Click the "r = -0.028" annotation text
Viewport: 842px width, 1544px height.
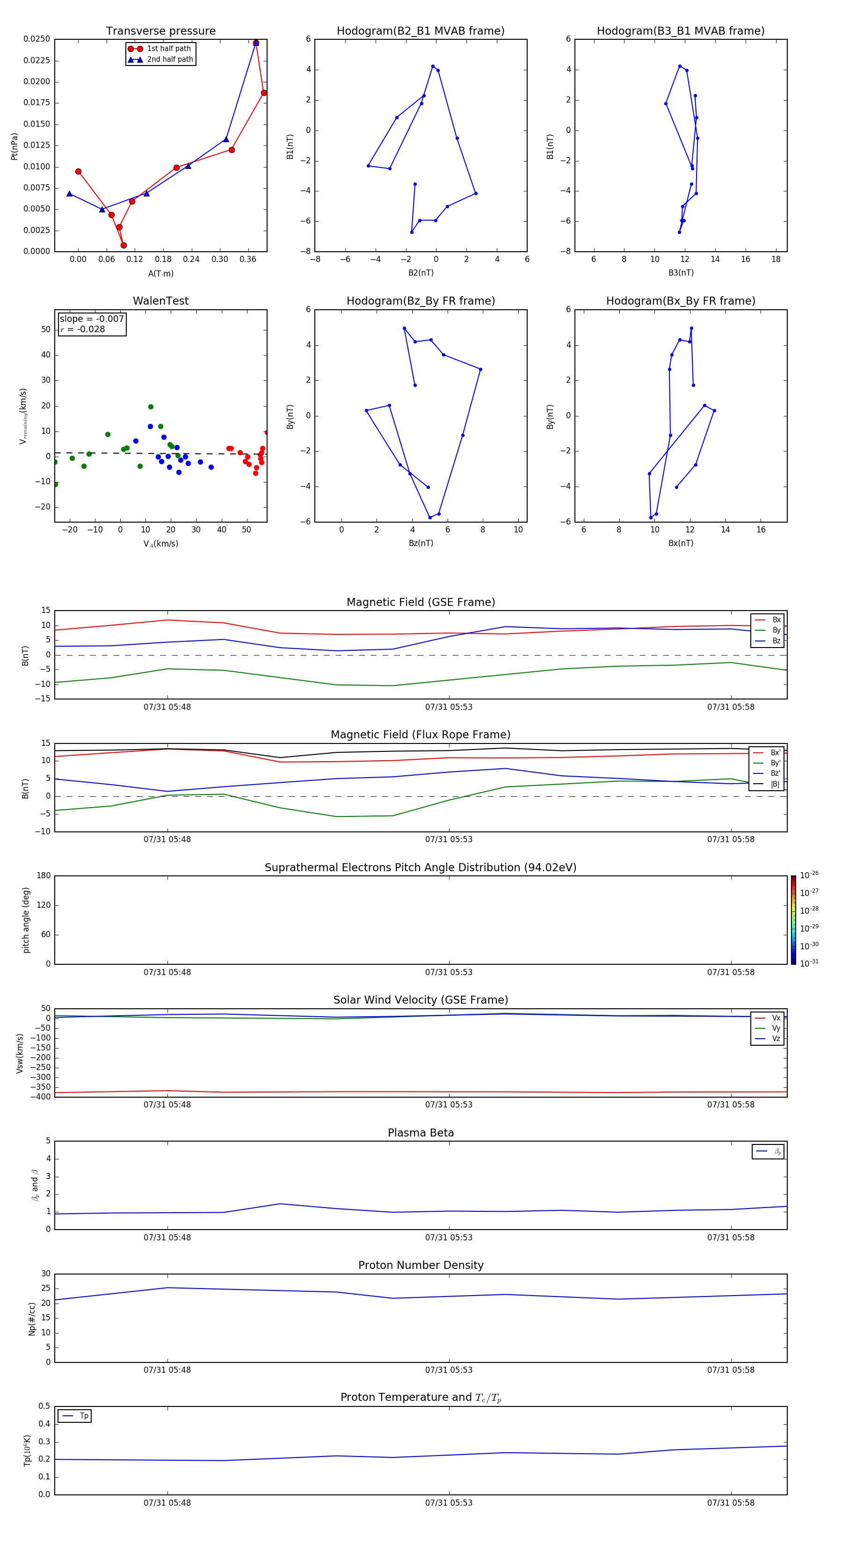tap(83, 329)
